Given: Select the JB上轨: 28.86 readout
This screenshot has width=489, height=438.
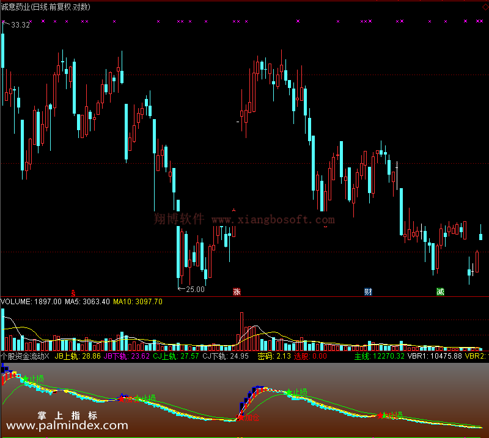Looking at the screenshot, I should coord(78,356).
